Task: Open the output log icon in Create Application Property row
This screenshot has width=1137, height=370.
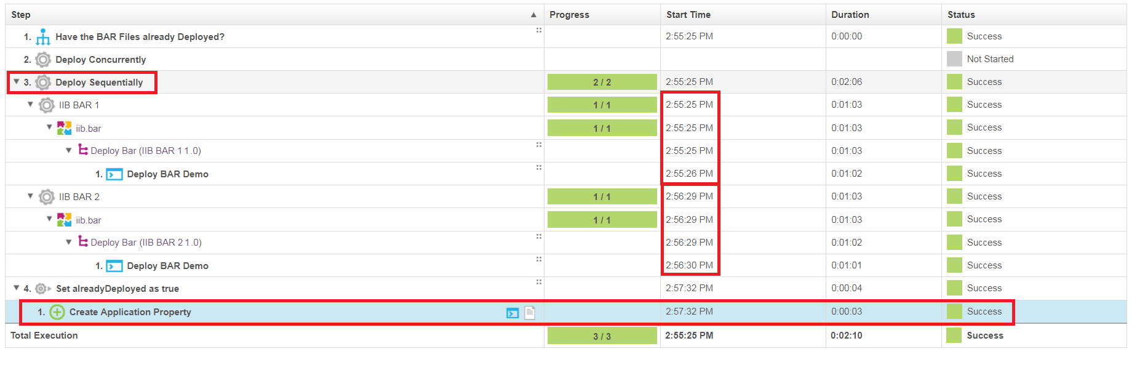Action: tap(512, 313)
